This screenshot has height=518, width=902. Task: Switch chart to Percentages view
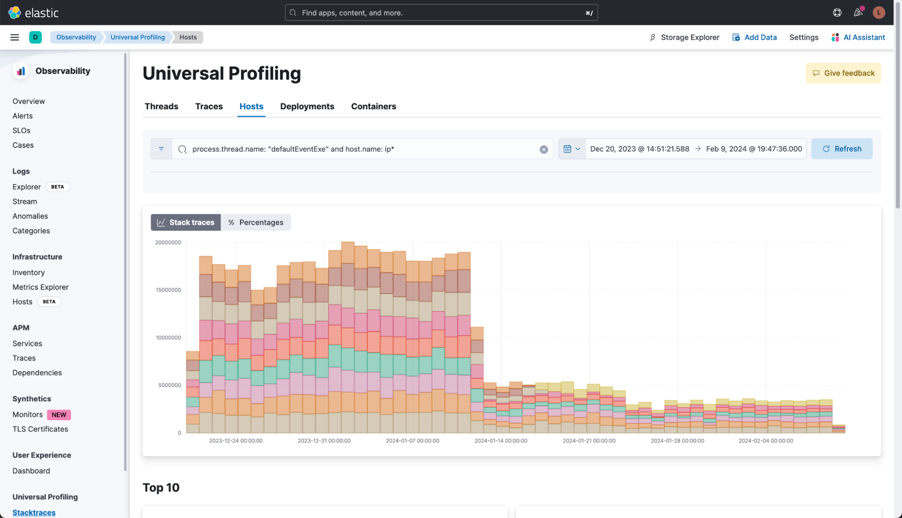click(256, 222)
